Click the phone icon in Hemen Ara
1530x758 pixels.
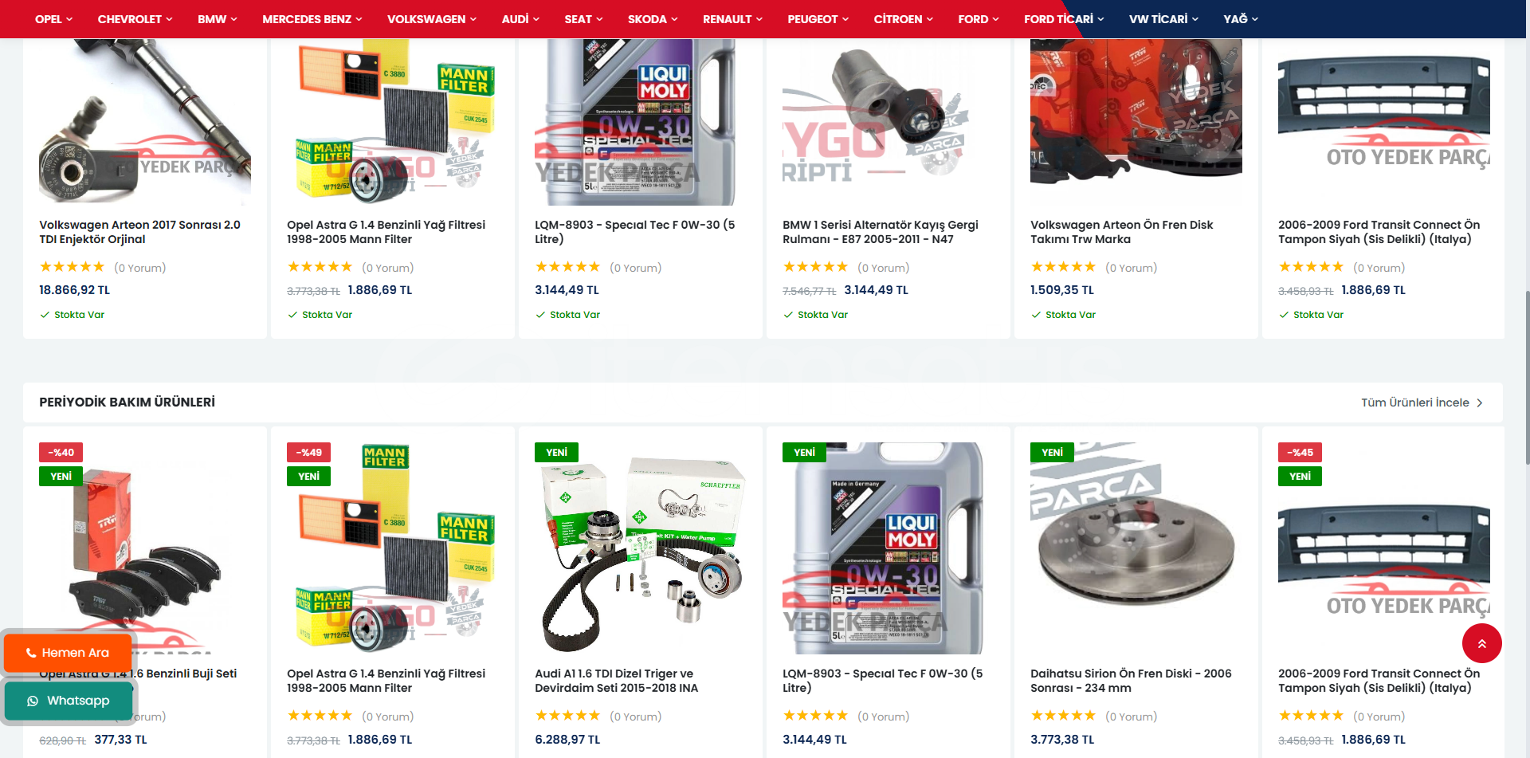point(31,653)
